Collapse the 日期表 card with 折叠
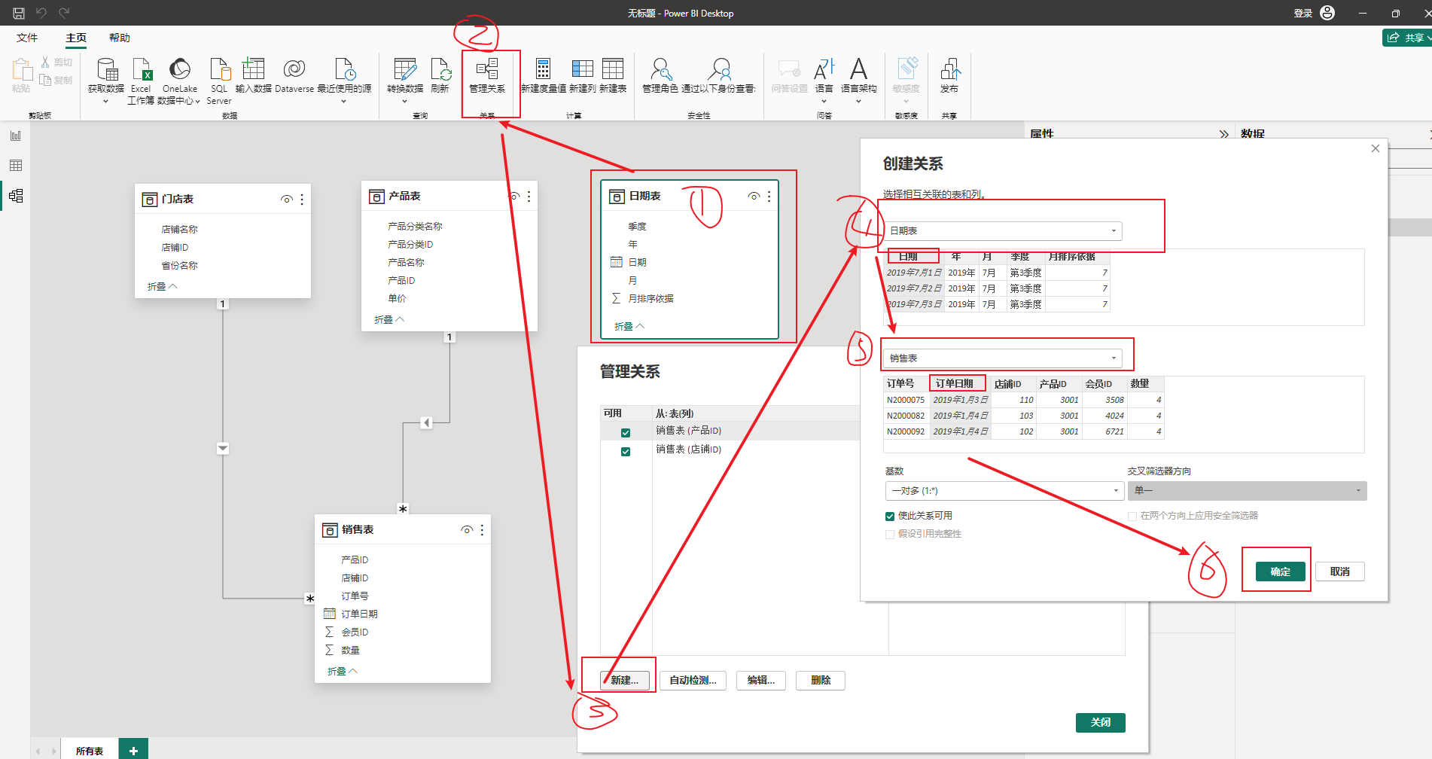Image resolution: width=1432 pixels, height=759 pixels. 629,327
